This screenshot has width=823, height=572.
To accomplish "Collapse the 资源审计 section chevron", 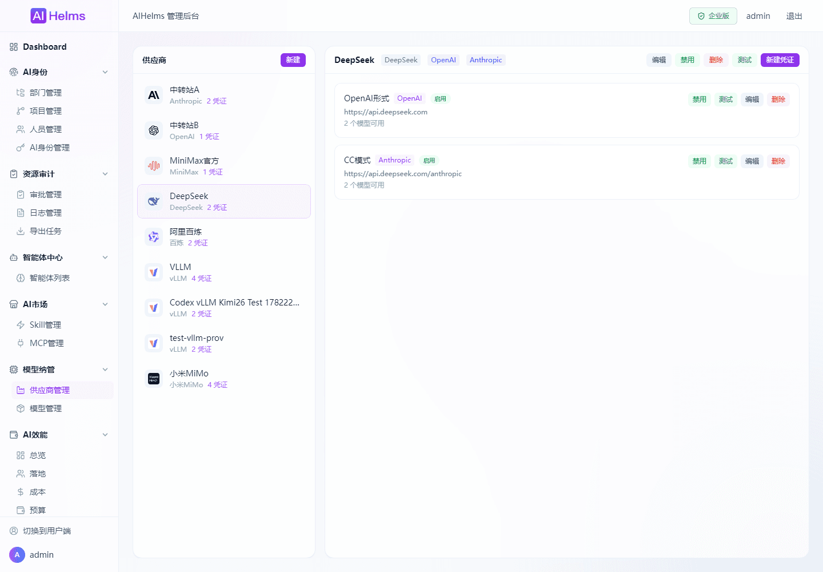I will click(x=105, y=174).
